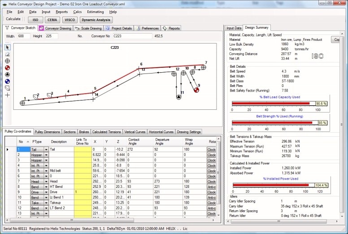348x234 pixels.
Task: Open PType dropdown for row 9 Drive
Action: (46, 192)
